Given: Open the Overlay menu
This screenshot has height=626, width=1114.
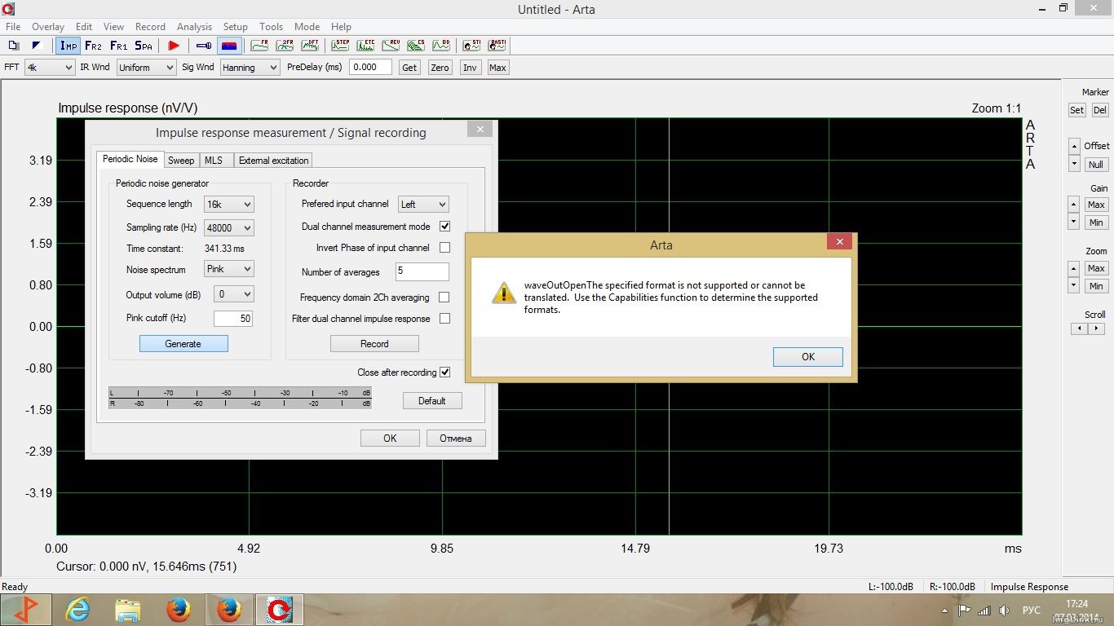Looking at the screenshot, I should point(48,27).
